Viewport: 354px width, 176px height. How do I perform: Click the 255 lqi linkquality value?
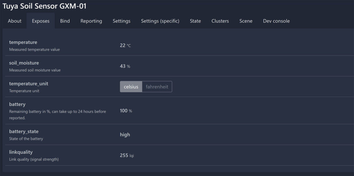(x=127, y=155)
